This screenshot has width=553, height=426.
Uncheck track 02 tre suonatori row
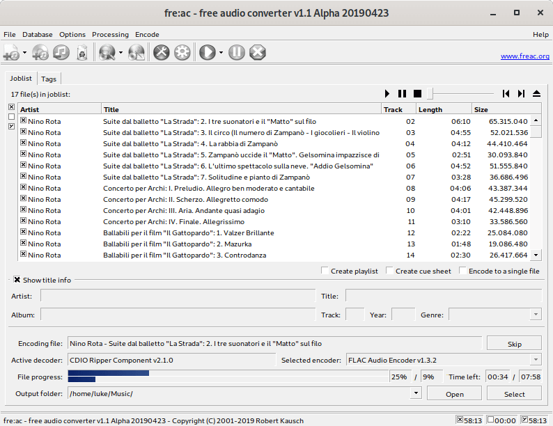pyautogui.click(x=23, y=120)
